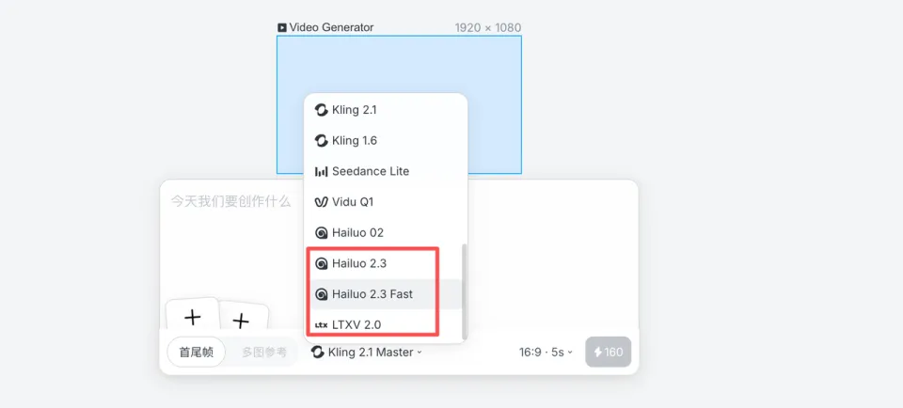
Task: Click the Hailuo 2.3 spiral icon
Action: (x=322, y=263)
